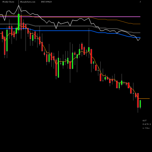Click the '0.57' price value

(144, 121)
